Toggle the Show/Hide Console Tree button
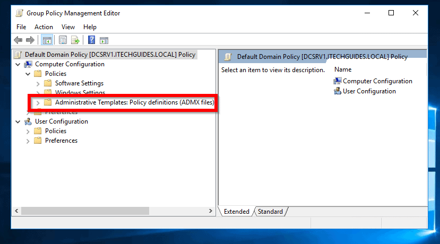The height and width of the screenshot is (244, 440). click(x=47, y=40)
